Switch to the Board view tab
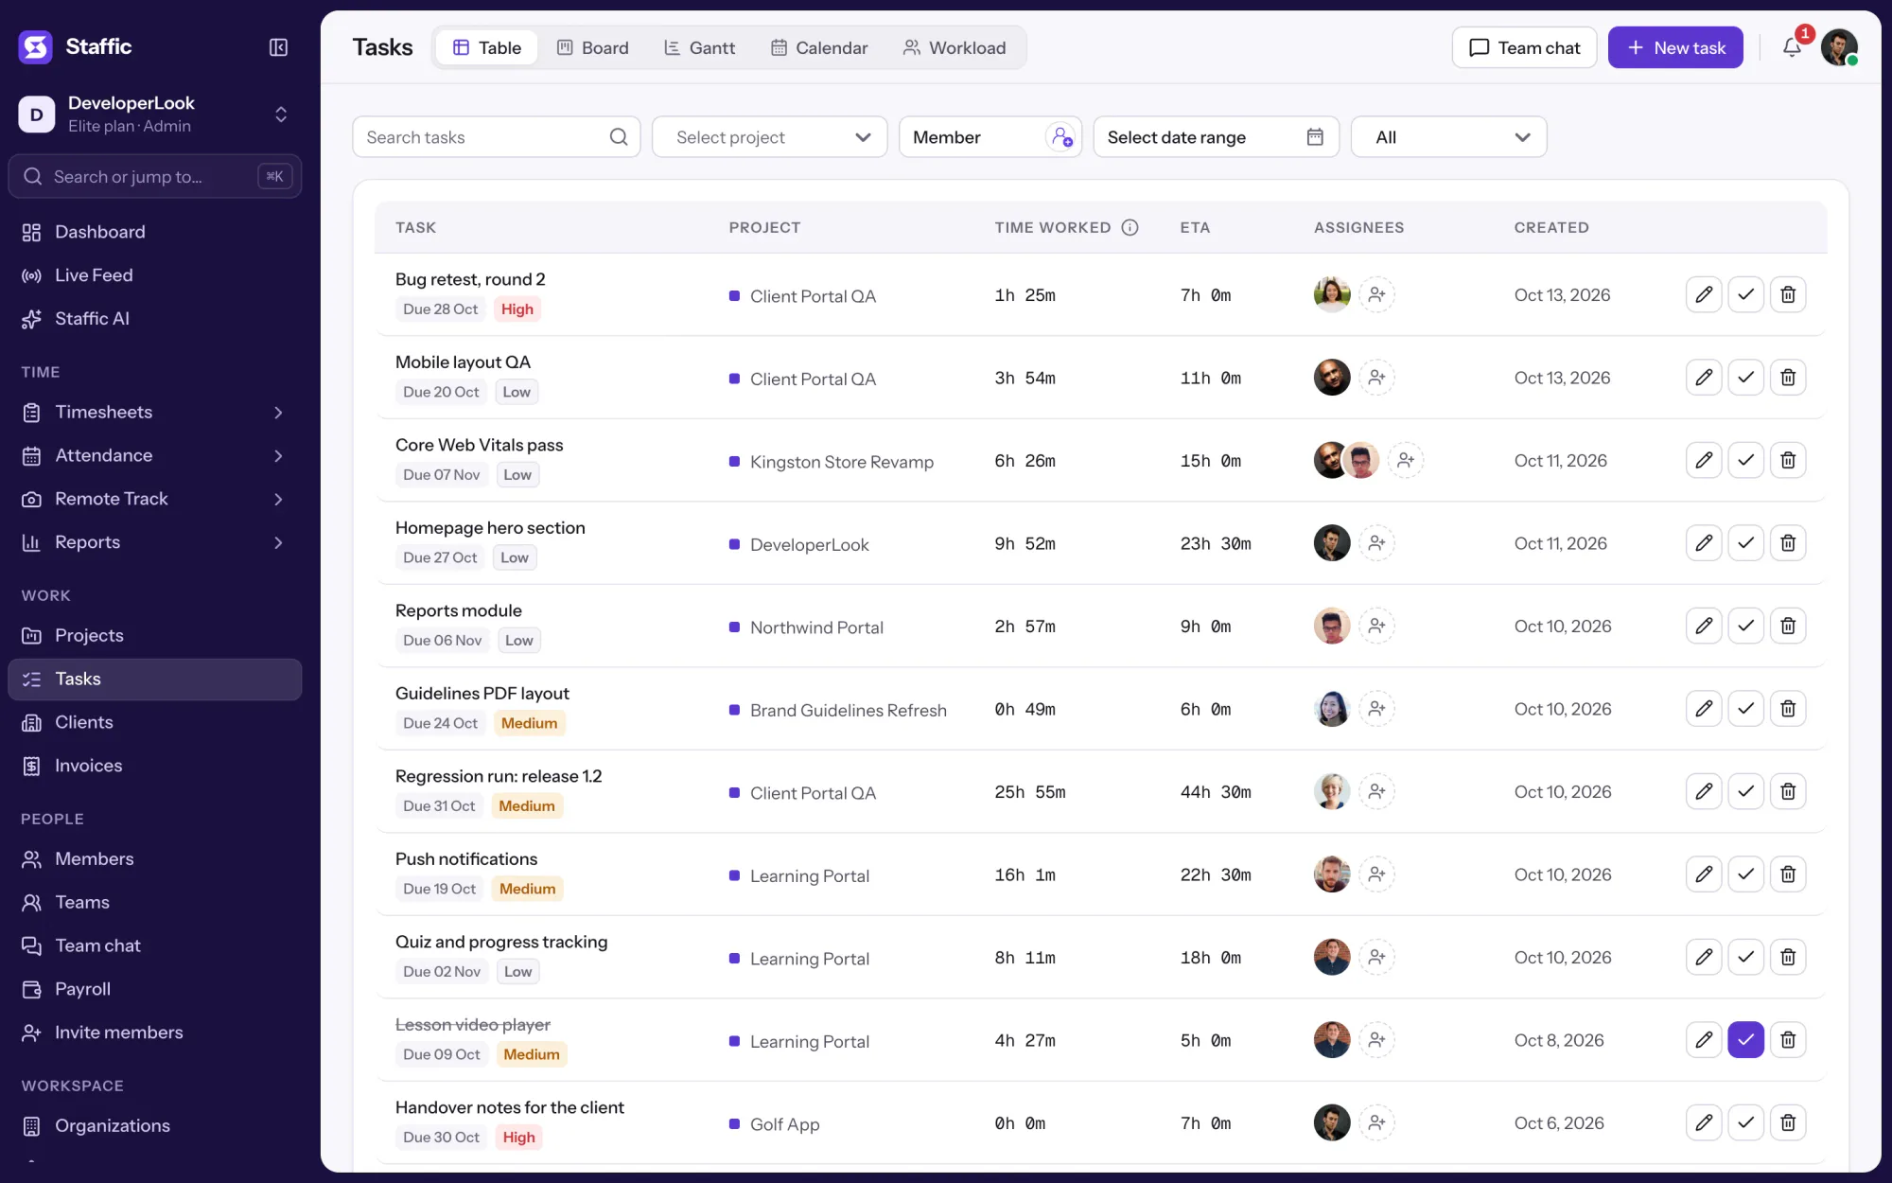Screen dimensions: 1892x1183 click(x=592, y=47)
